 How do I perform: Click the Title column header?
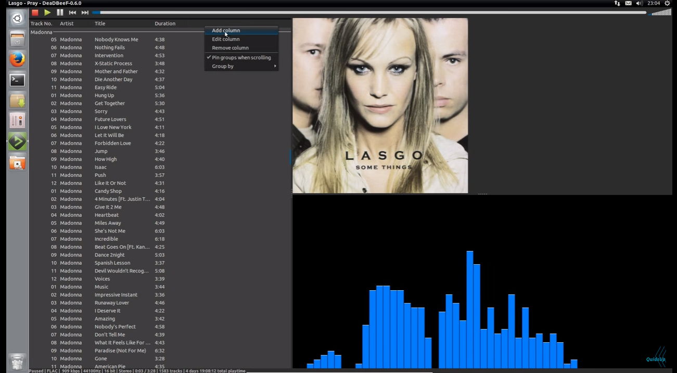coord(123,23)
